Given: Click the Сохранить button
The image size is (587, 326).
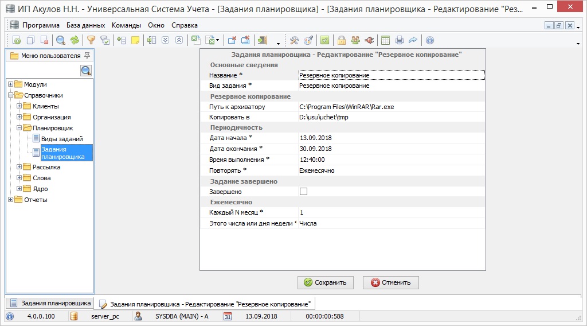Looking at the screenshot, I should (x=326, y=282).
